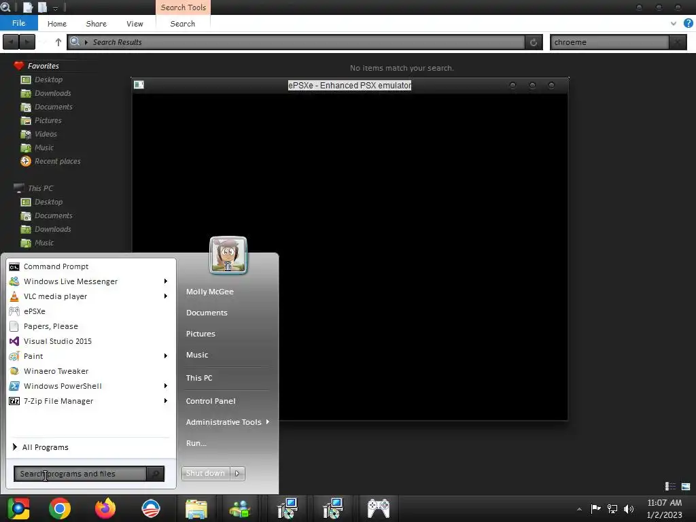Open the network tray icon
696x522 pixels.
pyautogui.click(x=612, y=508)
